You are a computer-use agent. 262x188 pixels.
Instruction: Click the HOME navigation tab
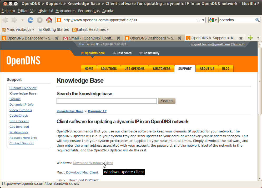click(x=89, y=68)
